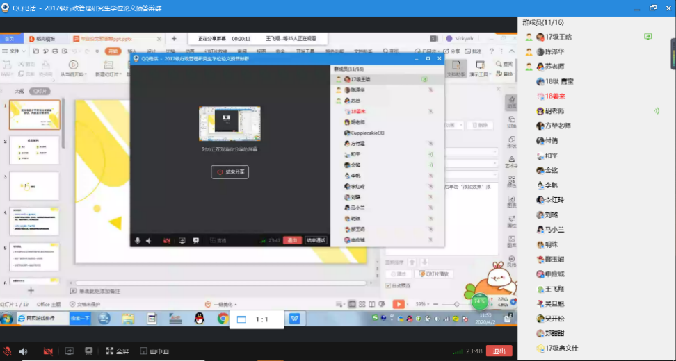Switch to 全屏 fullscreen view
This screenshot has height=361, width=676.
118,351
